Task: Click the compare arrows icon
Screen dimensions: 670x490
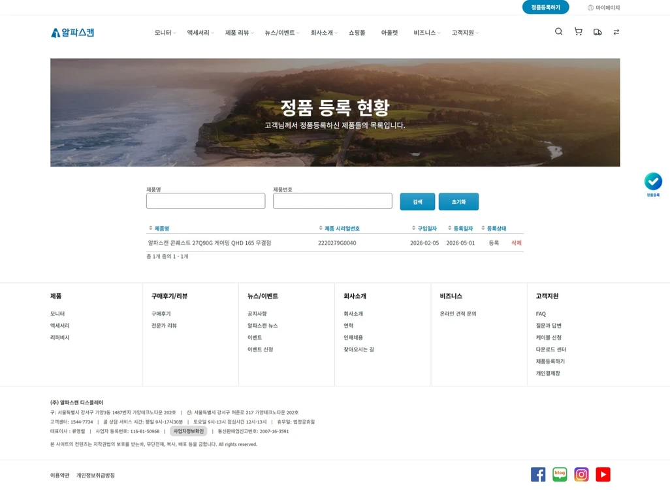Action: point(616,32)
